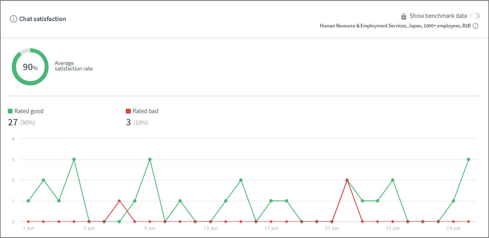Click the Show benchmark data label
Viewport: 489px width, 238px height.
pos(438,16)
